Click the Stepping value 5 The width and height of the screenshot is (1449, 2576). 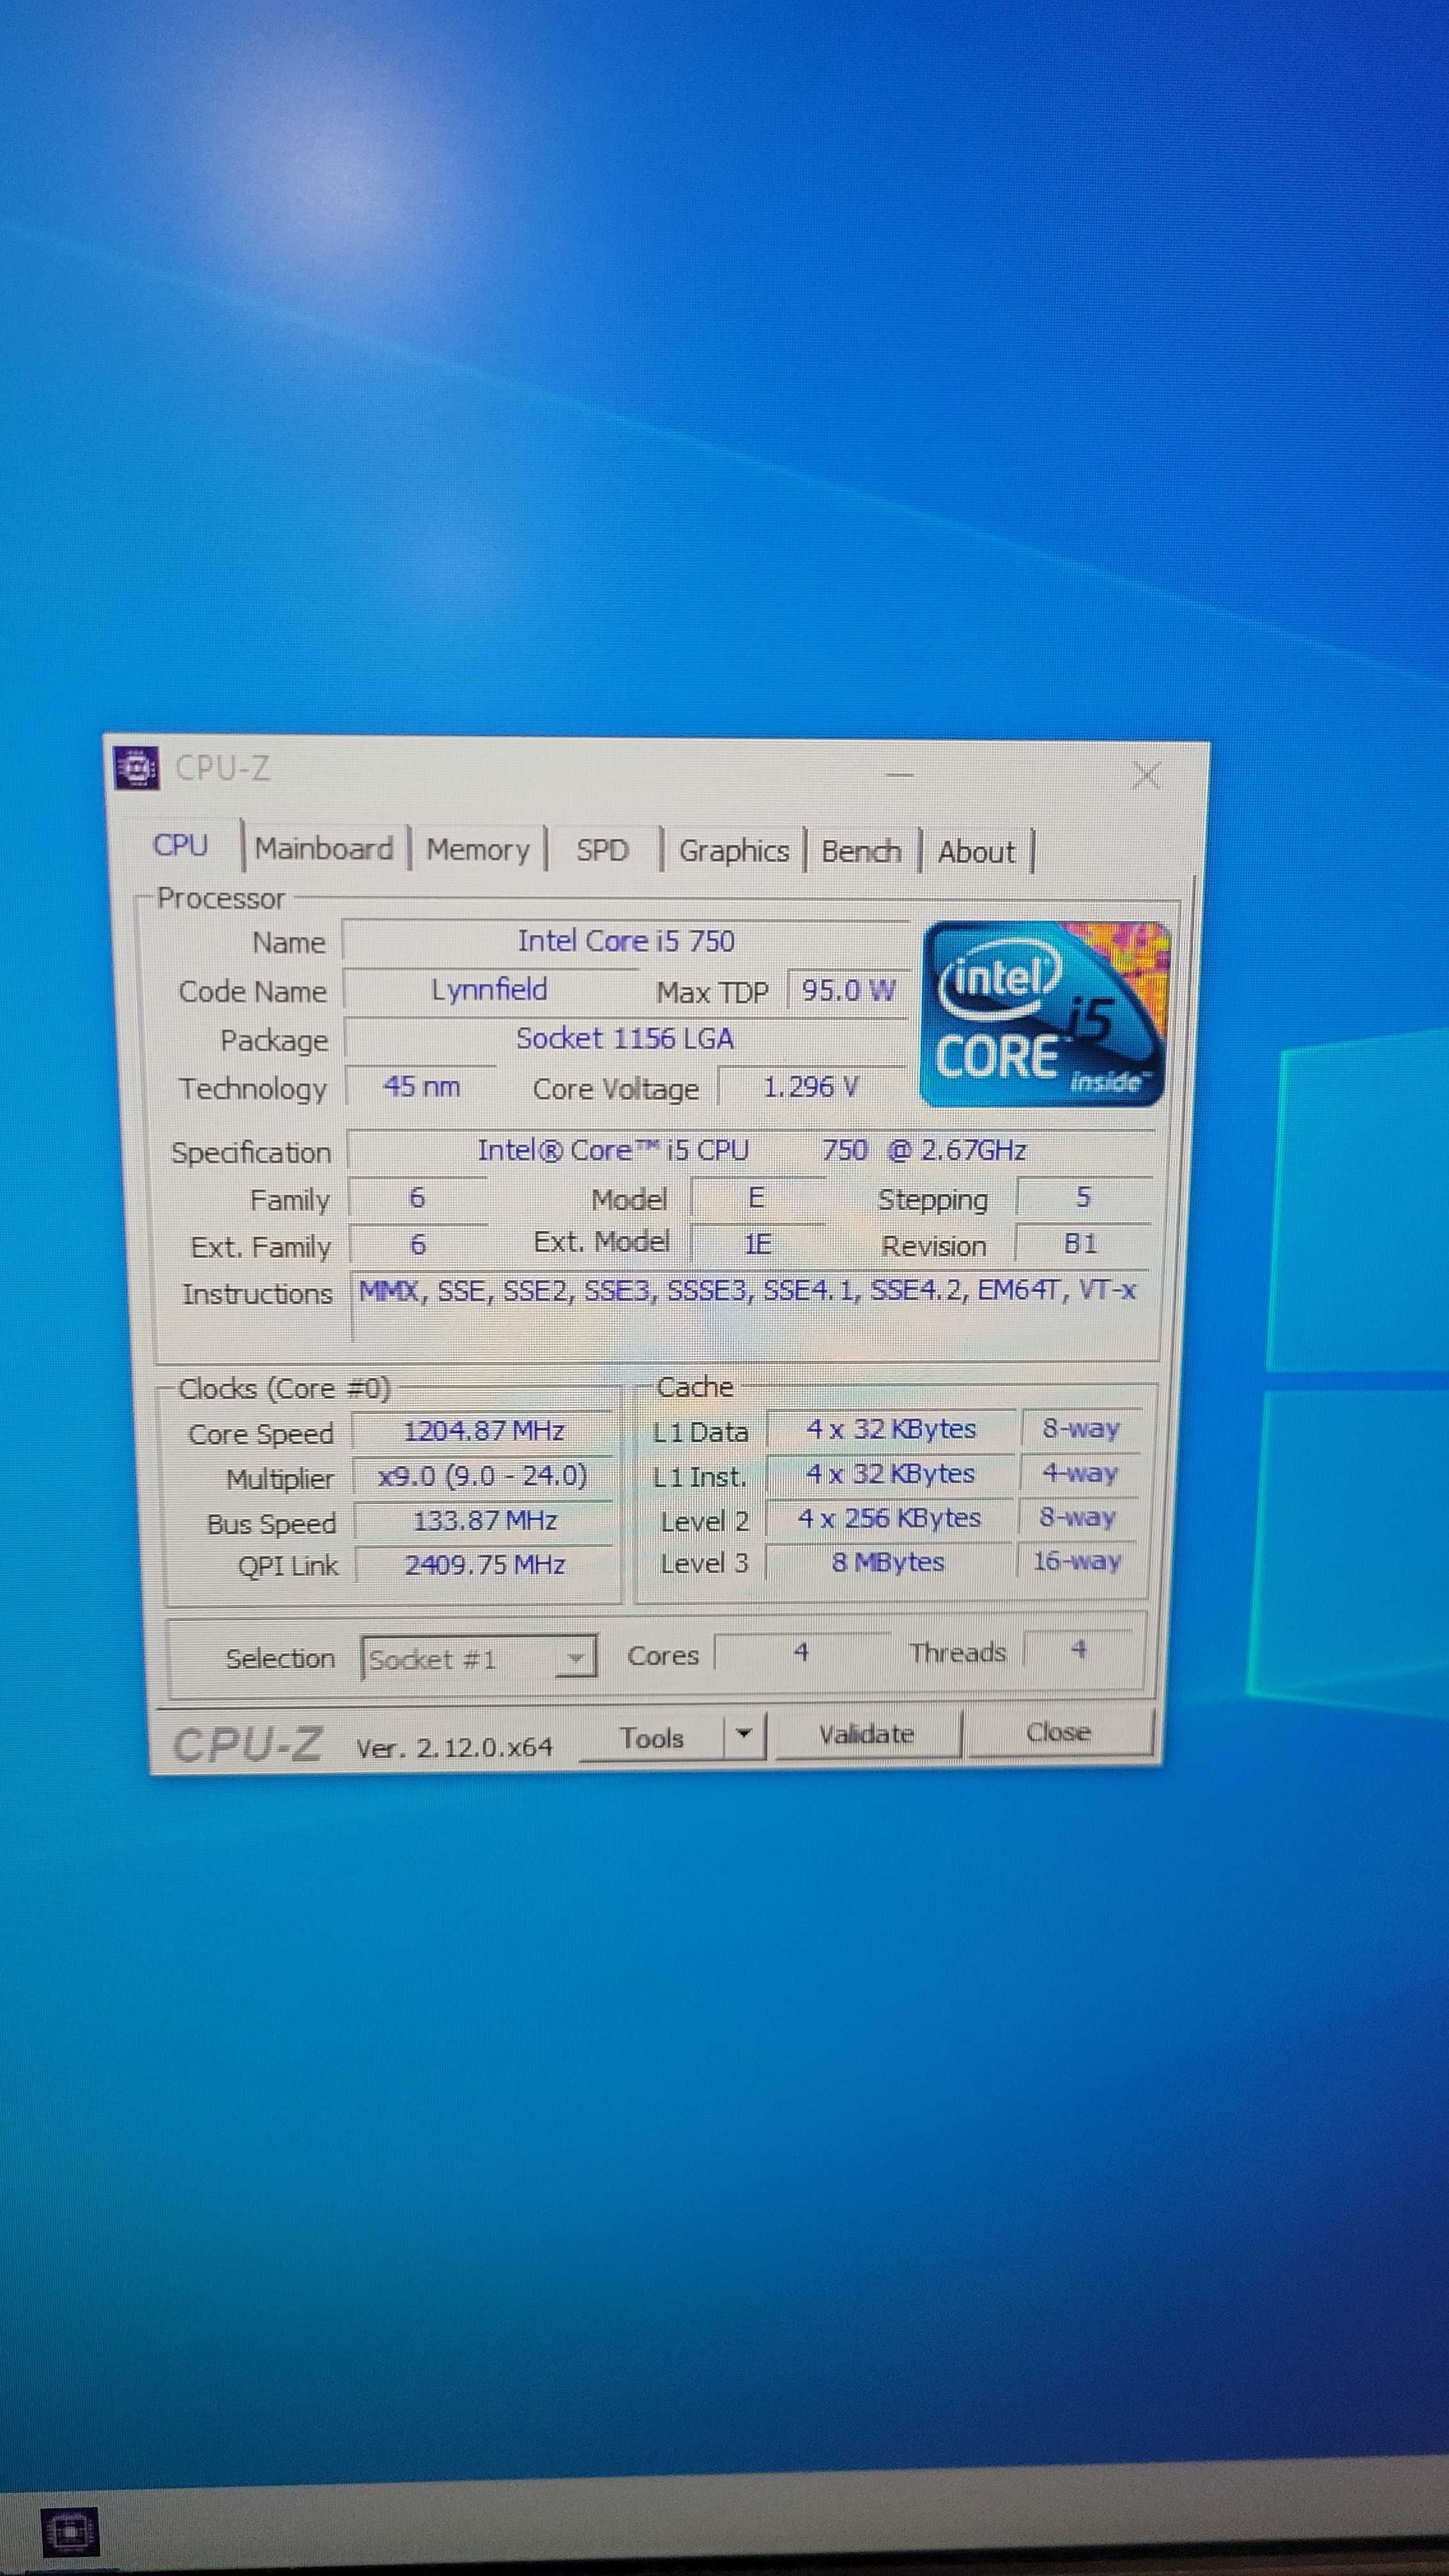(x=1083, y=1197)
